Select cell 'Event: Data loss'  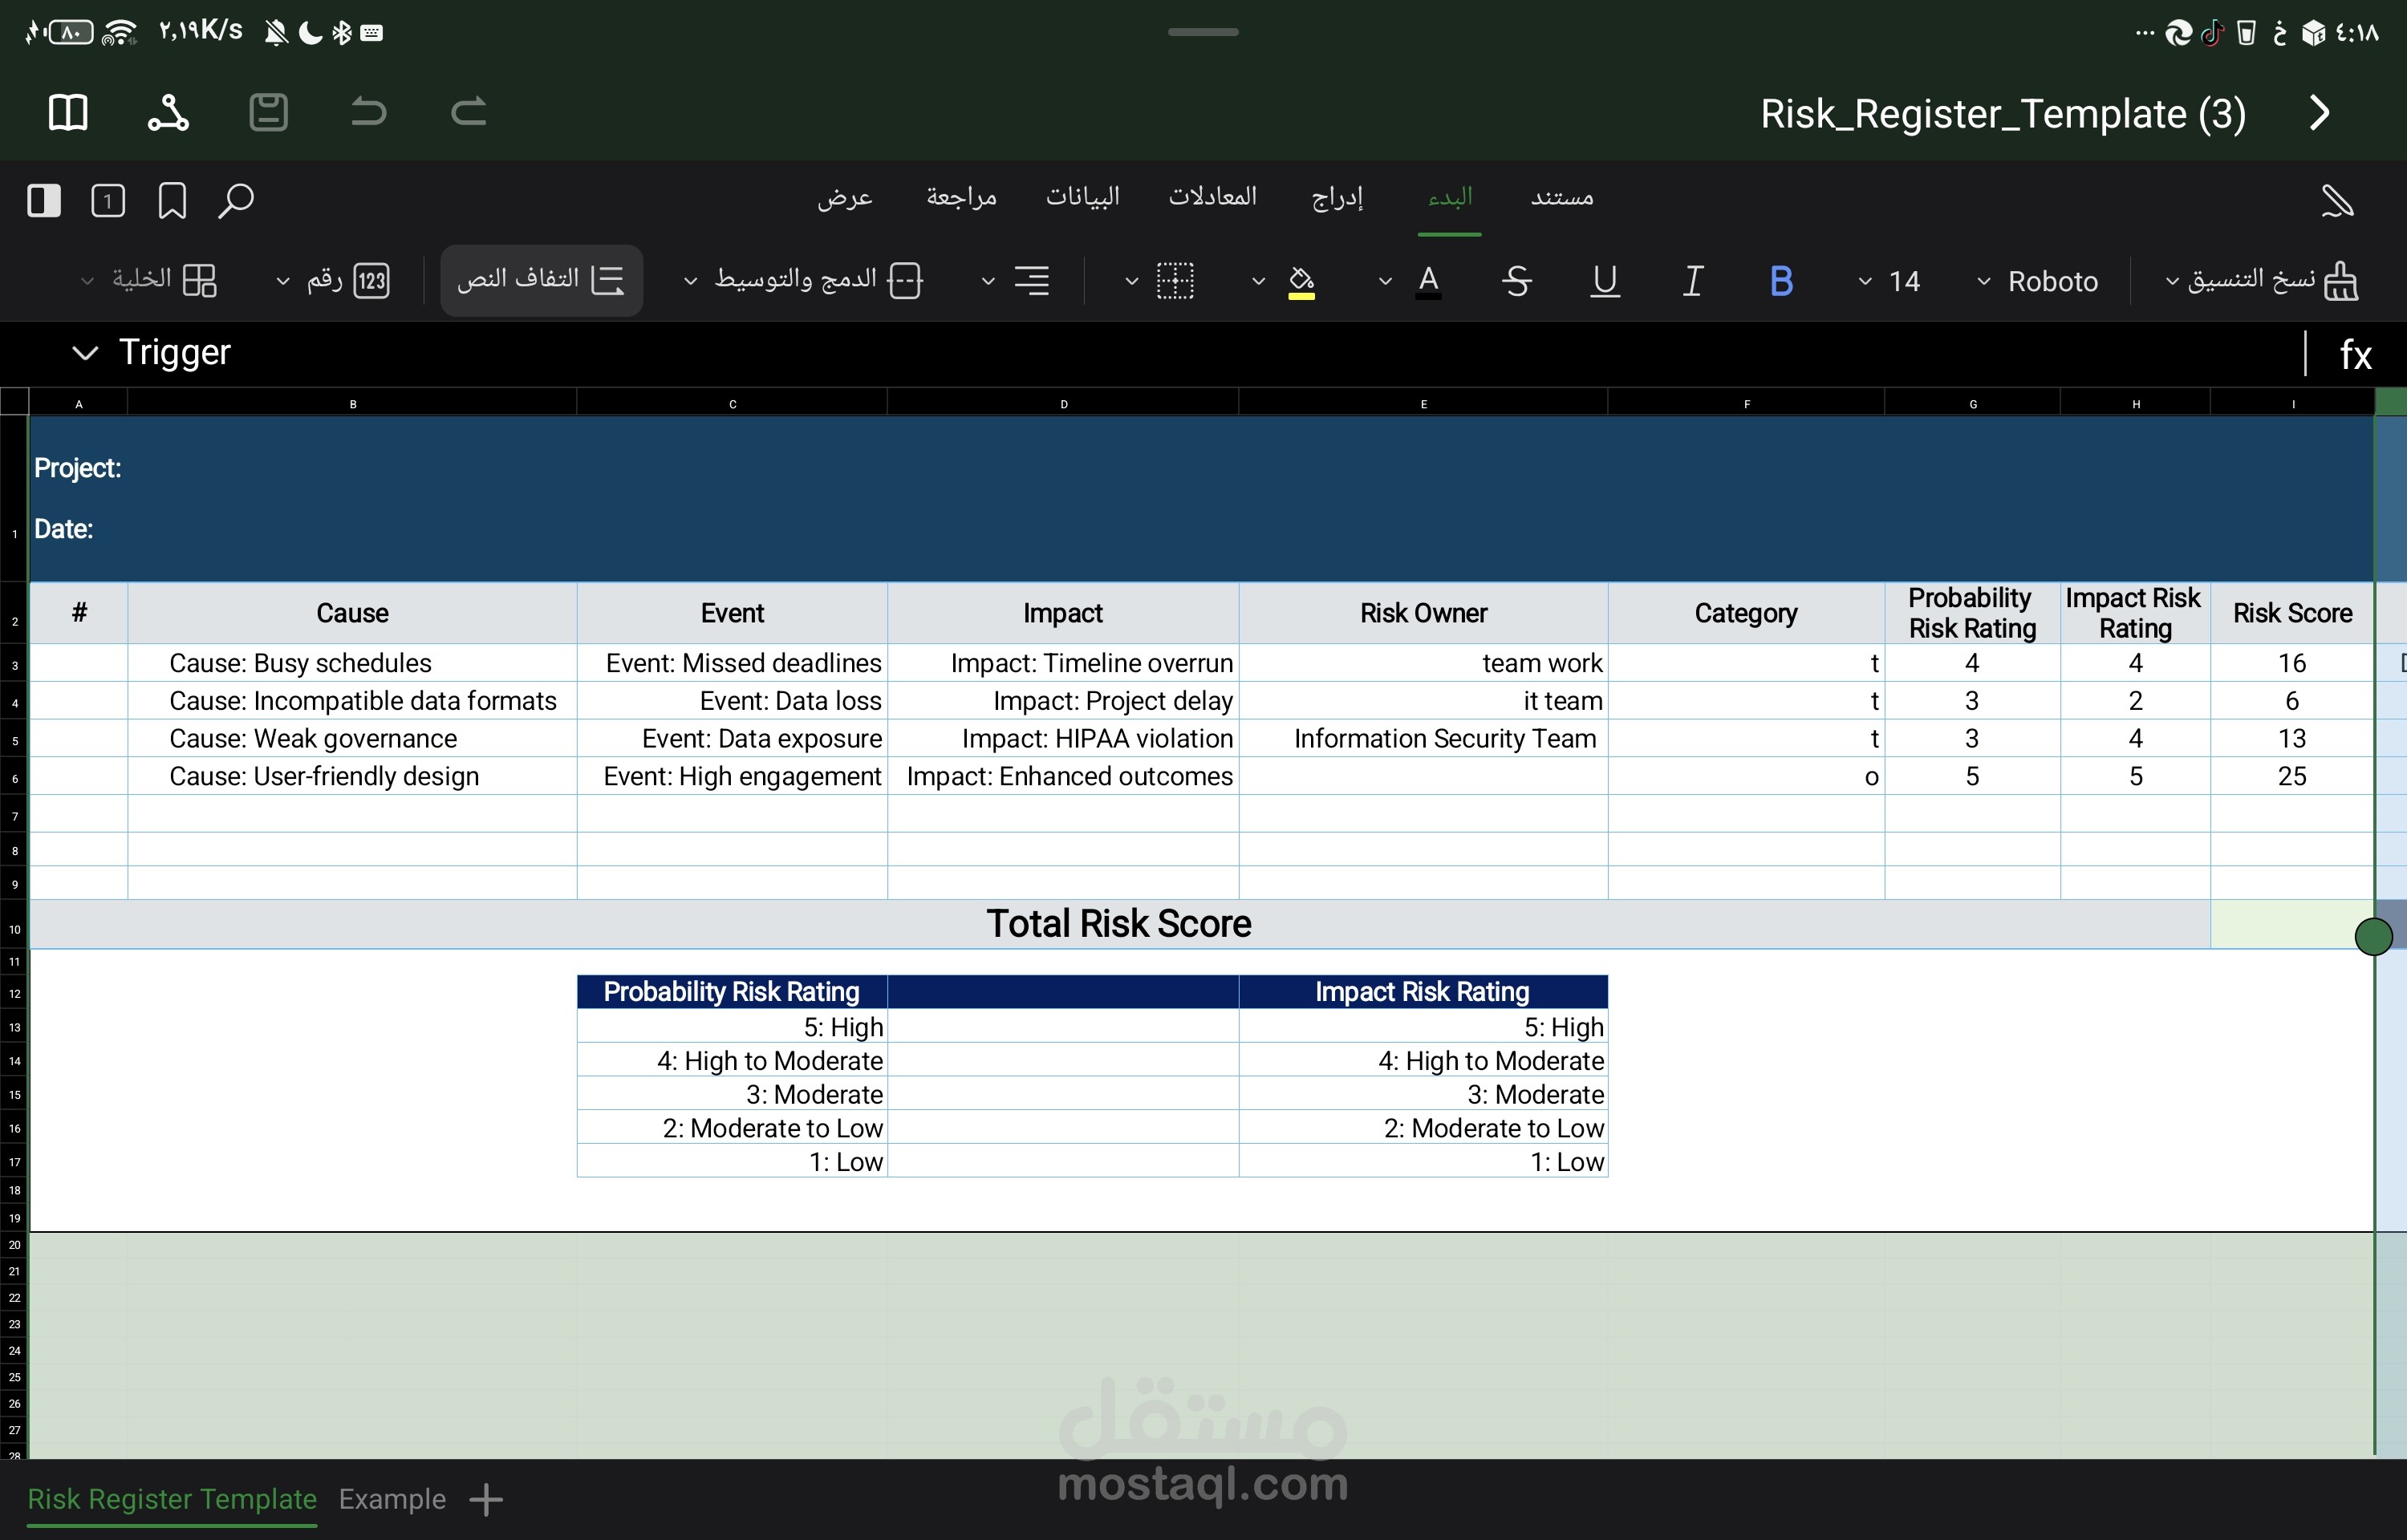pos(732,701)
